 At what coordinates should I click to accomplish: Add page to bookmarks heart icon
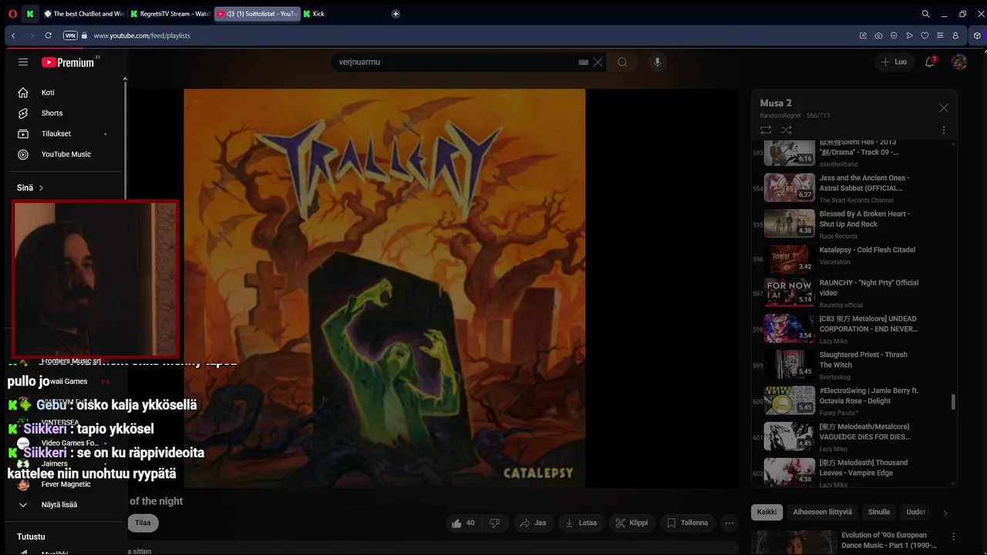tap(925, 35)
